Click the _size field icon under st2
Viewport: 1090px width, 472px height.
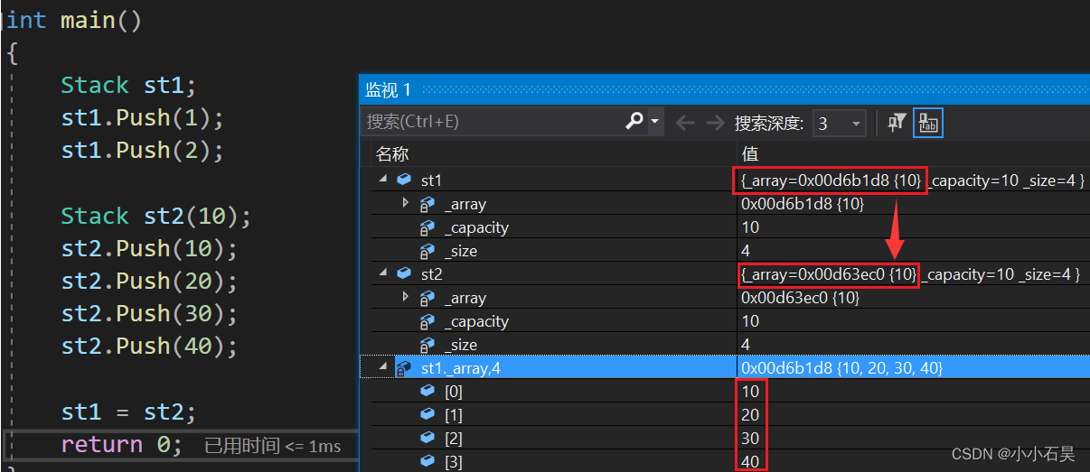[x=428, y=345]
